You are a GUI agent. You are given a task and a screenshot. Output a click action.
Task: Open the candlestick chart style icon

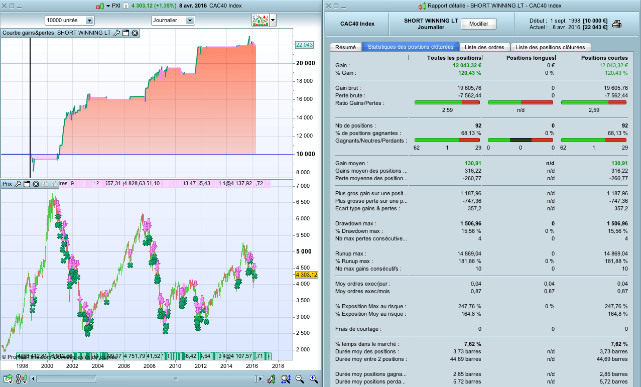pyautogui.click(x=99, y=6)
